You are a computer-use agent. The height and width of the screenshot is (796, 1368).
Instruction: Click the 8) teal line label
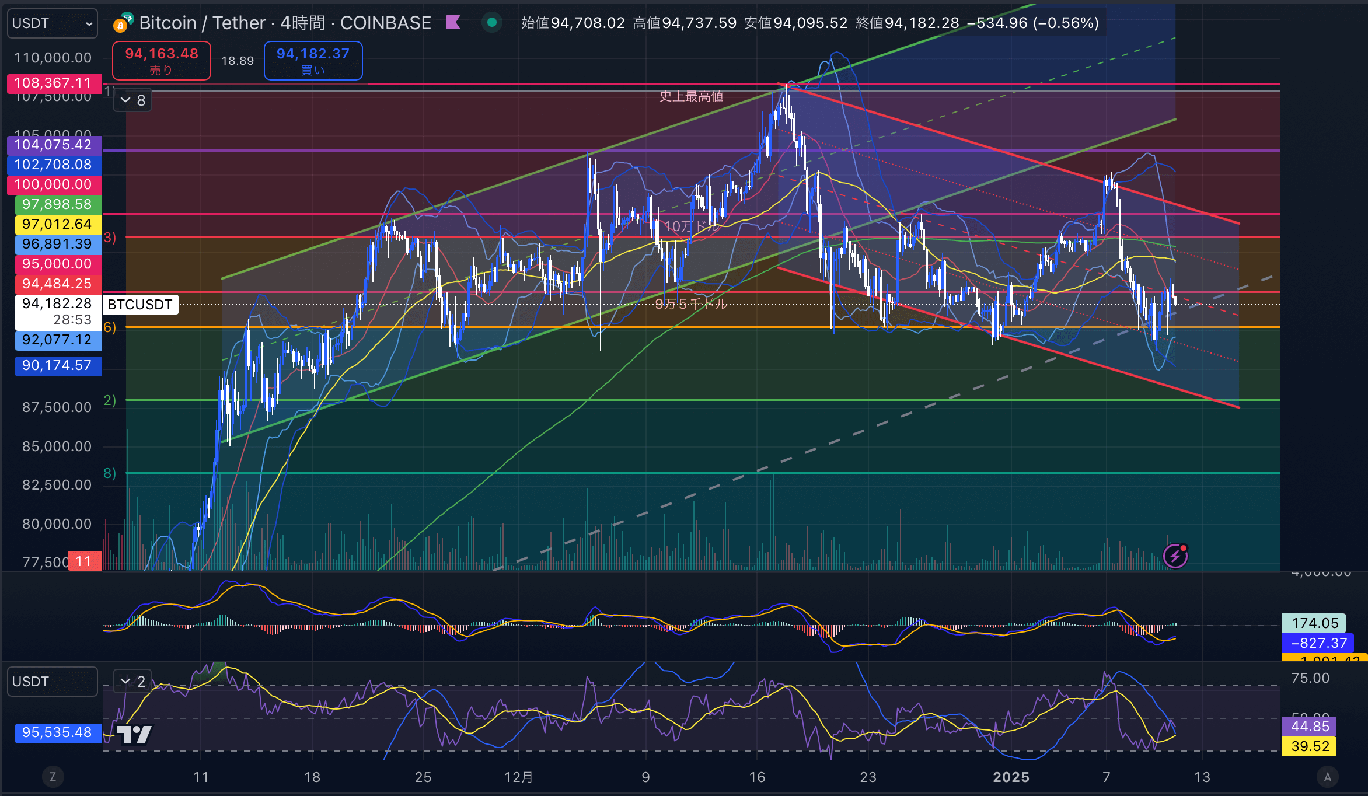point(110,473)
